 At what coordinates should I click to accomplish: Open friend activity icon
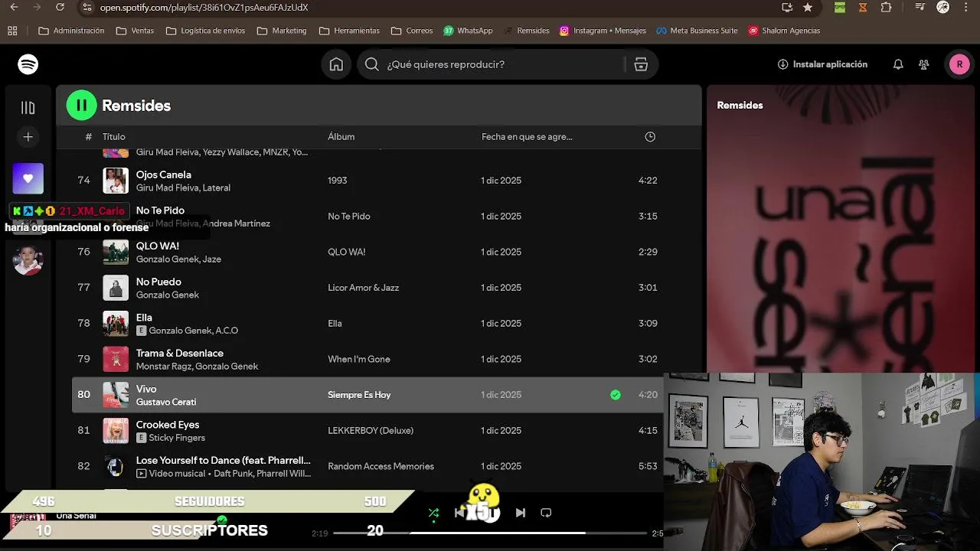pos(924,64)
